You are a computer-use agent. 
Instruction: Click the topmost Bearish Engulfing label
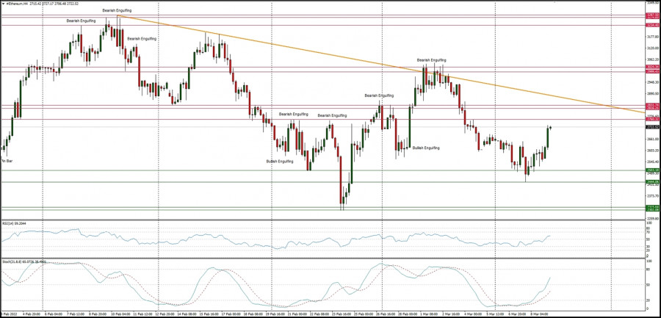click(x=117, y=10)
